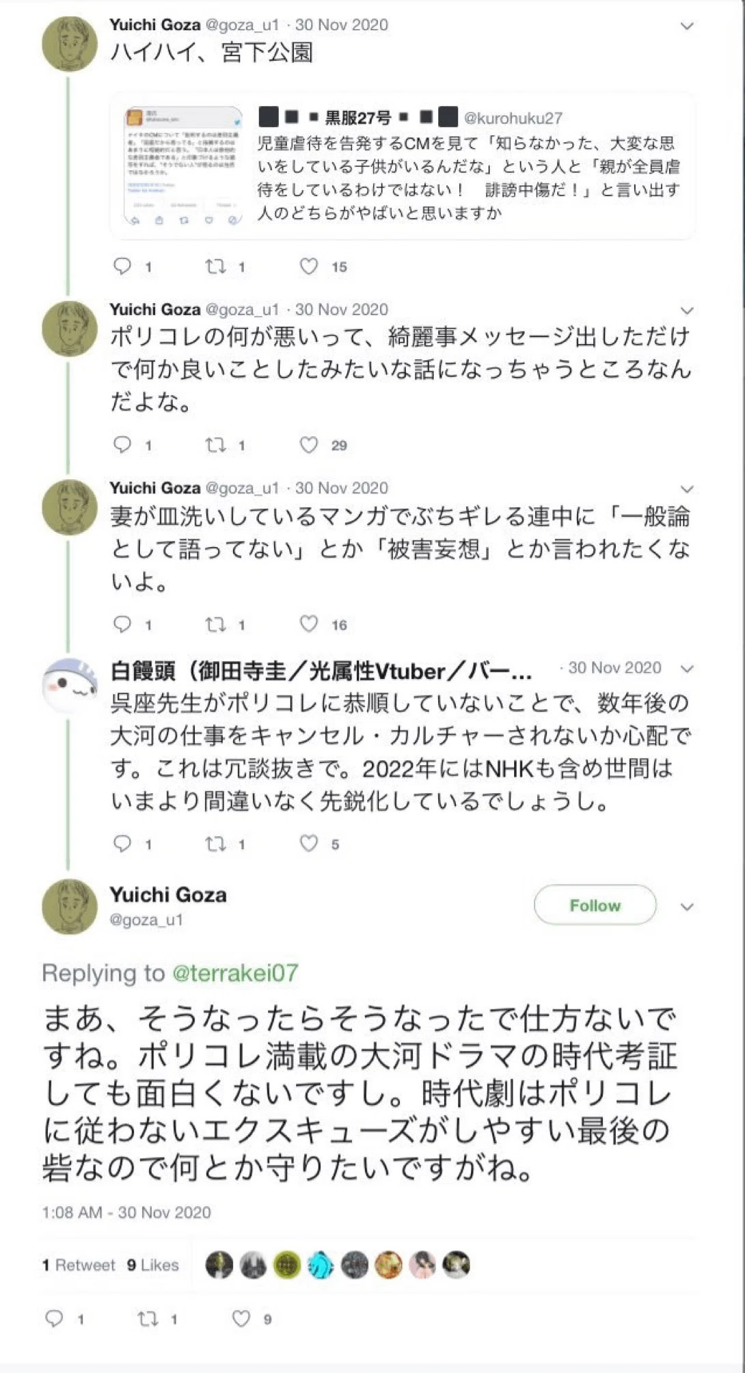Like the main tweet with 9 likes
Viewport: 745px width, 1373px height.
(241, 1318)
